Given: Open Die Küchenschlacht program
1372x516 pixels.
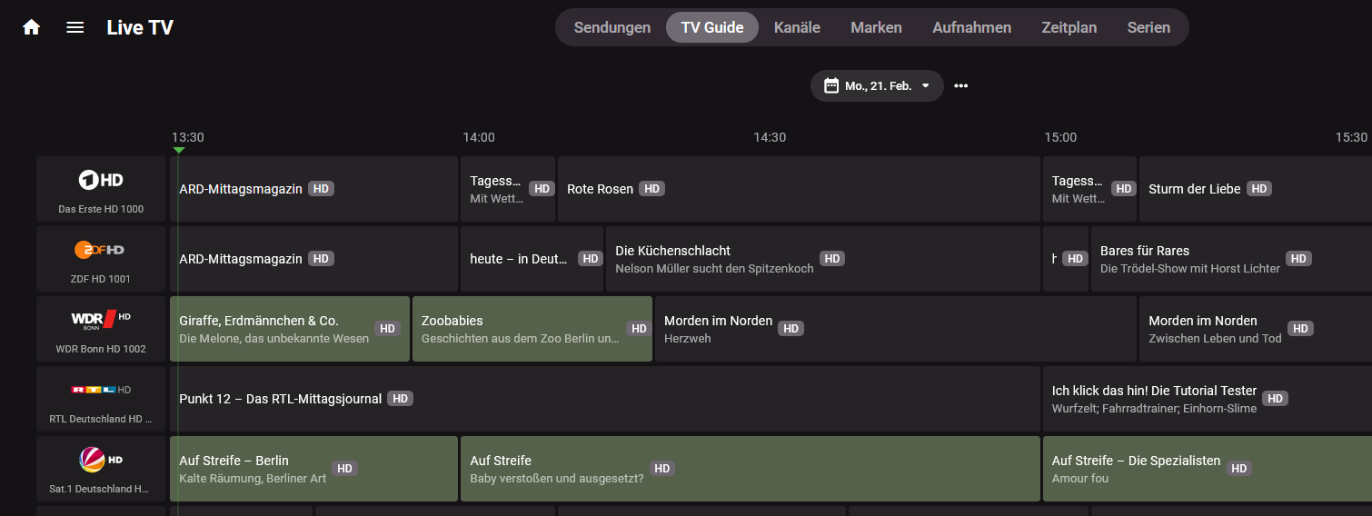Looking at the screenshot, I should click(823, 259).
